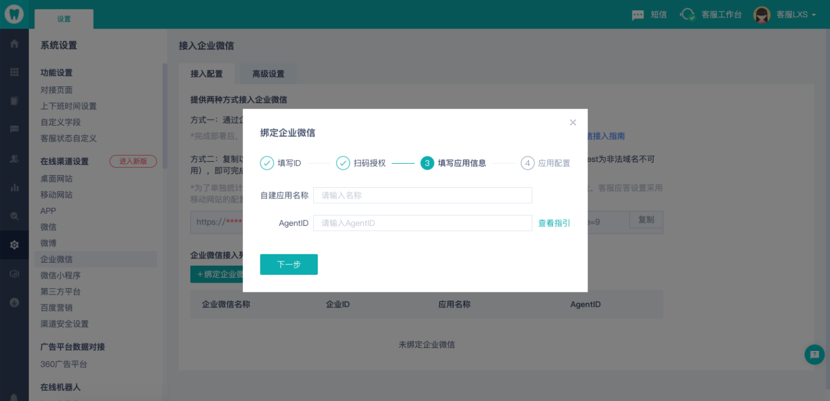Open the monitor dashboard icon in sidebar
This screenshot has height=401, width=830.
click(x=15, y=274)
